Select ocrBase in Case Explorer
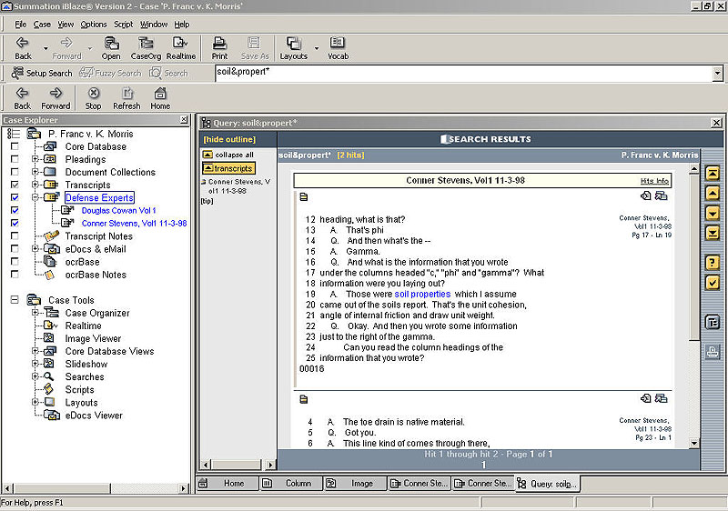Image resolution: width=728 pixels, height=511 pixels. (82, 262)
